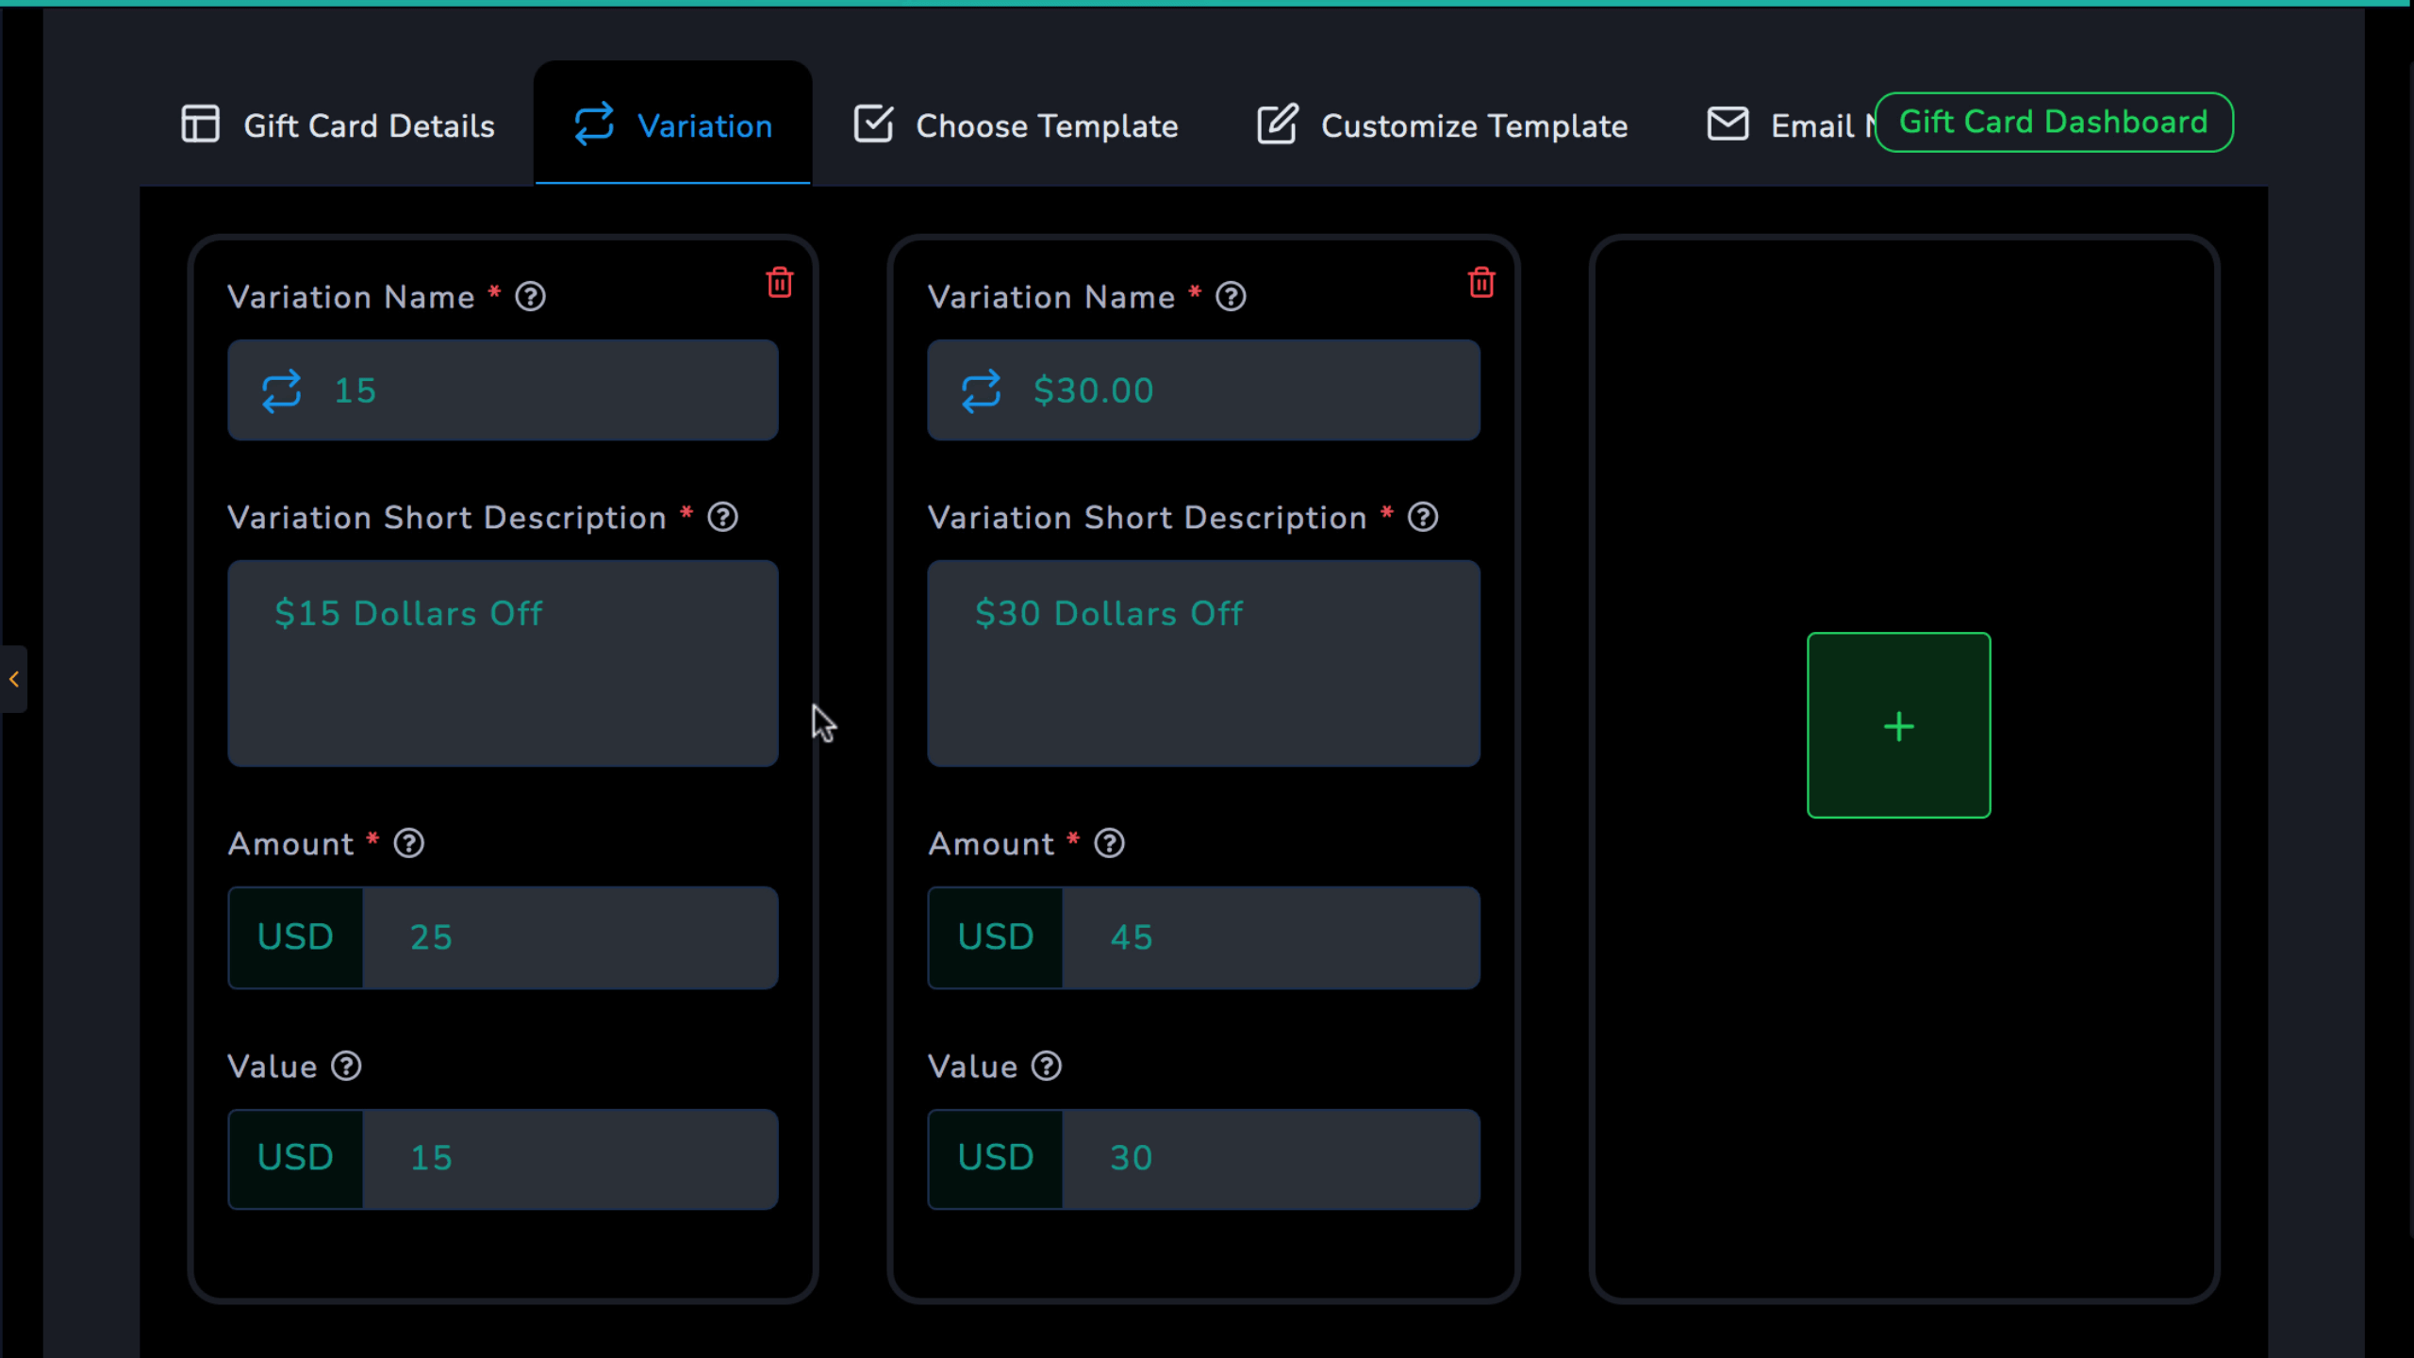Delete the 15 variation with its trash icon
Viewport: 2414px width, 1358px height.
[780, 282]
